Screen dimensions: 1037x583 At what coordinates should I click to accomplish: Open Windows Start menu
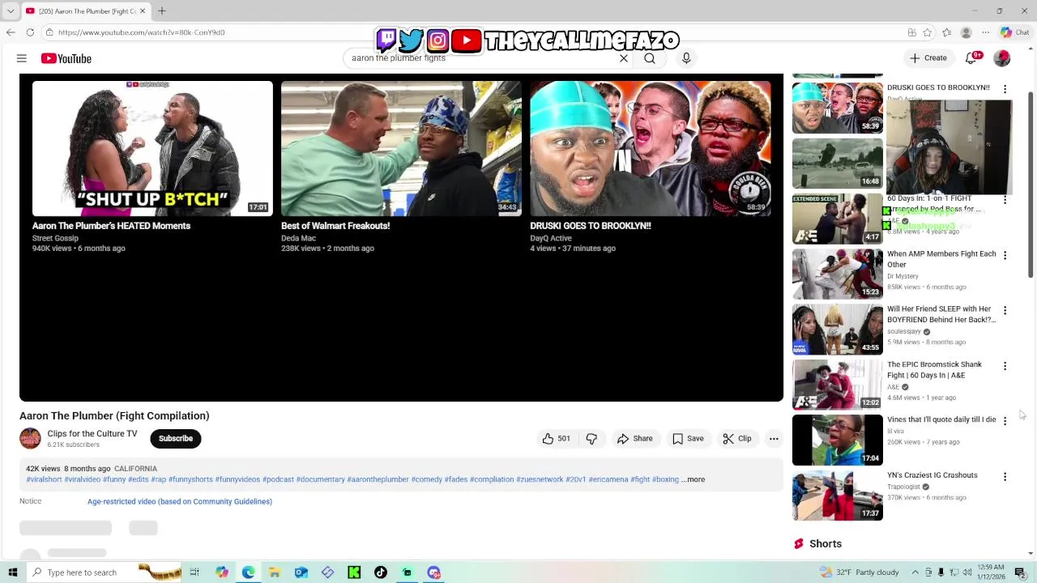[x=12, y=572]
